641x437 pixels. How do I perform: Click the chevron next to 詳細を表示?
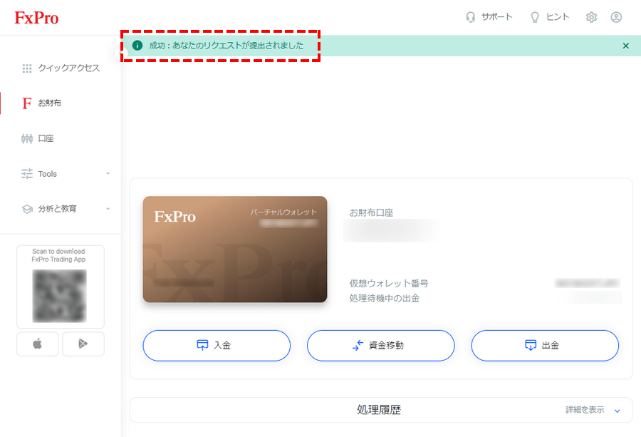[x=617, y=411]
